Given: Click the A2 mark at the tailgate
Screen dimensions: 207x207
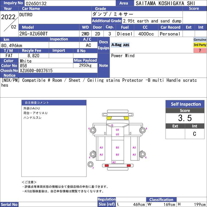Looking at the screenshot, I should coord(114,162).
